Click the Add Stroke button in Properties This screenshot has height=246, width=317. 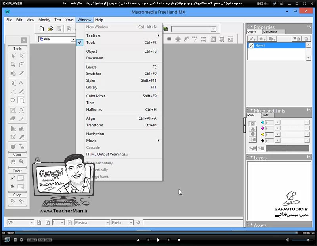click(x=252, y=39)
